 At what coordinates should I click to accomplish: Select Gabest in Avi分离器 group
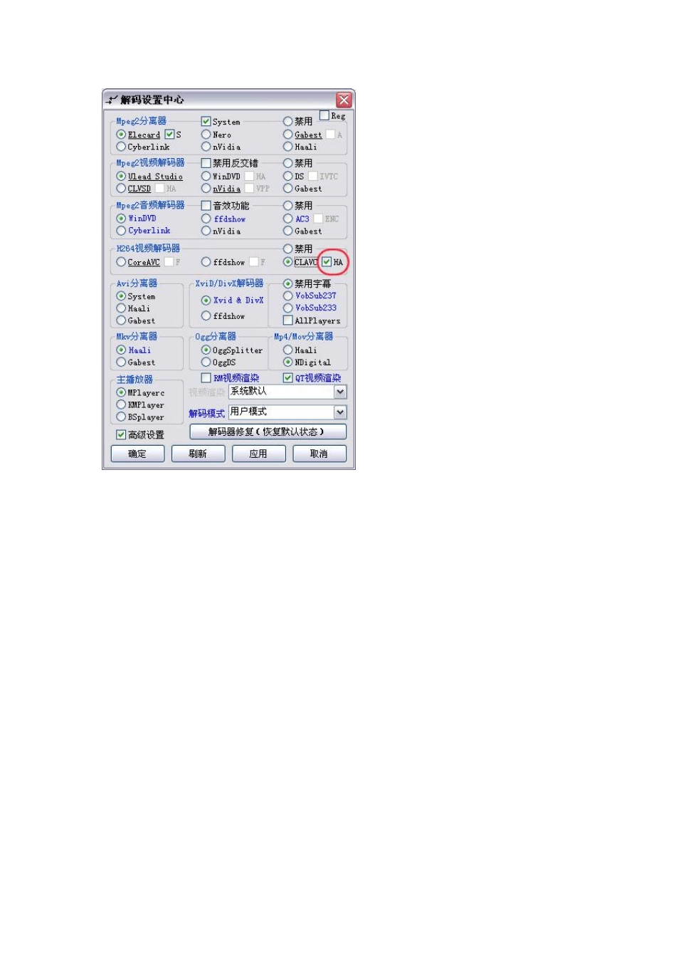click(121, 320)
